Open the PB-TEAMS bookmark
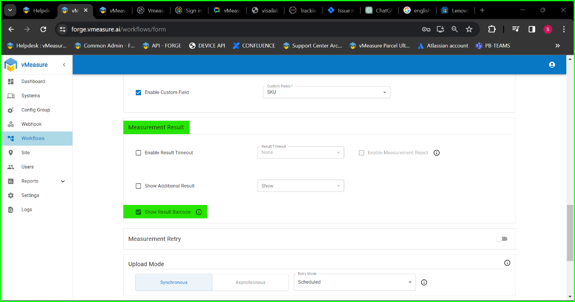The image size is (575, 302). pos(493,45)
